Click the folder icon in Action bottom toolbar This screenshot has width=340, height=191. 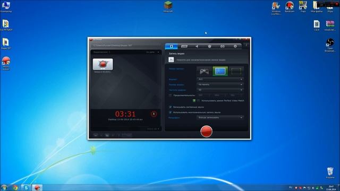point(107,135)
